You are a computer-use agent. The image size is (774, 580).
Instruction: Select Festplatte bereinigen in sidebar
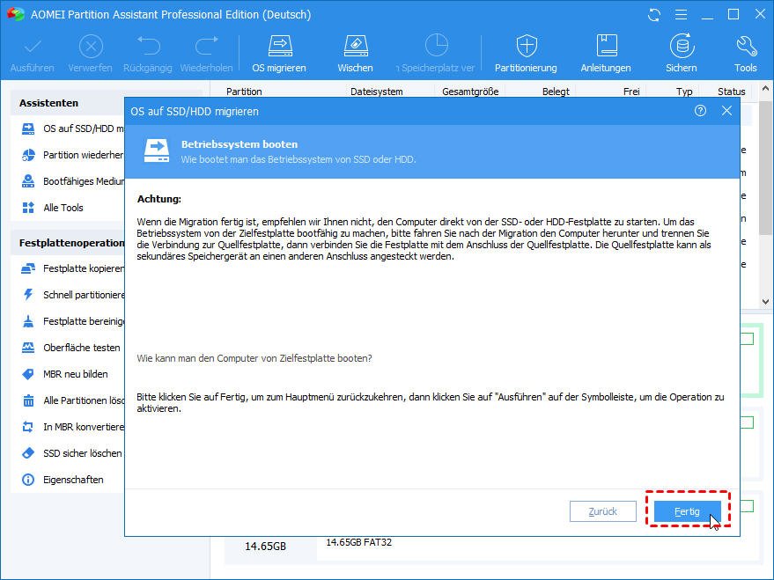(73, 321)
